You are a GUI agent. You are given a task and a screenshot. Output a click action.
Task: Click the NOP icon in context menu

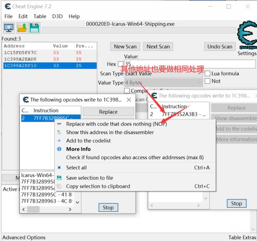(59, 124)
